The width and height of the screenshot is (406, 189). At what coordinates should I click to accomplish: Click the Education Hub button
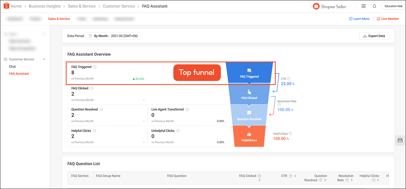[x=393, y=6]
